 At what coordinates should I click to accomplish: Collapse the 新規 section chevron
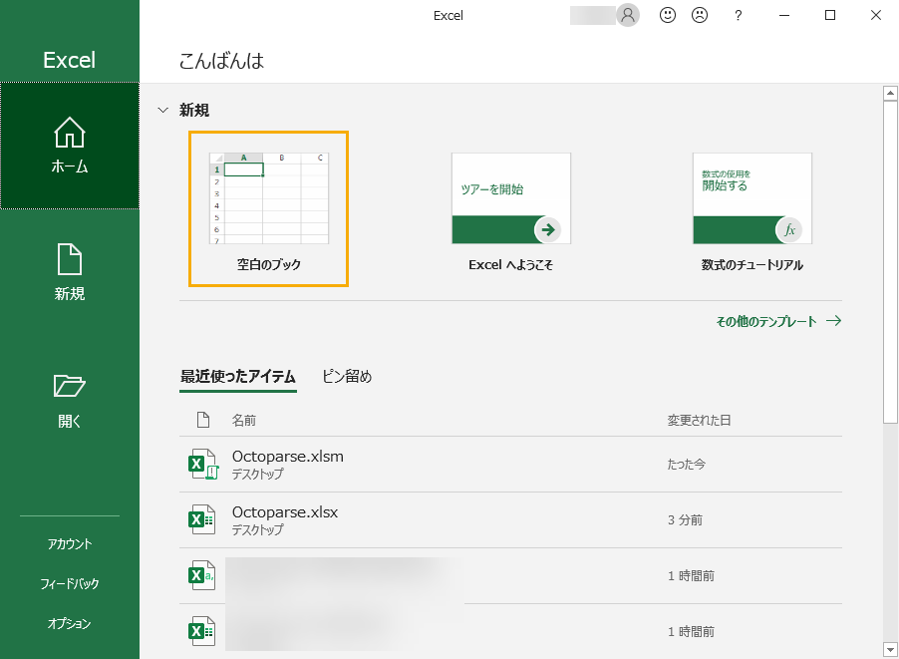coord(163,110)
